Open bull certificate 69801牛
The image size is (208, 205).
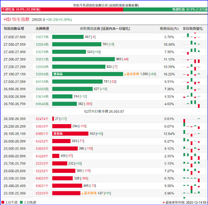click(x=42, y=134)
